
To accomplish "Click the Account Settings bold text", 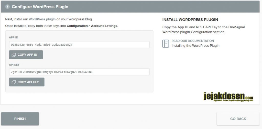I will 104,26.
